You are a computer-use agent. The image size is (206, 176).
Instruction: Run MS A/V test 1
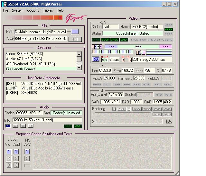27,152
